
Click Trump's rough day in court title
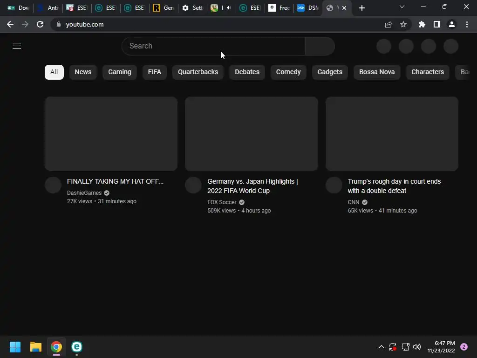pos(394,186)
